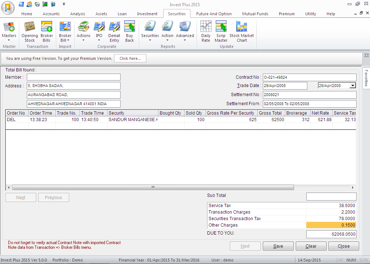The image size is (370, 264).
Task: Expand the Action reports dropdown arrow
Action: click(x=167, y=40)
